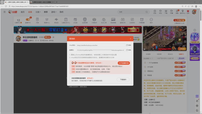Open the 礼物投票 icon

85,21
